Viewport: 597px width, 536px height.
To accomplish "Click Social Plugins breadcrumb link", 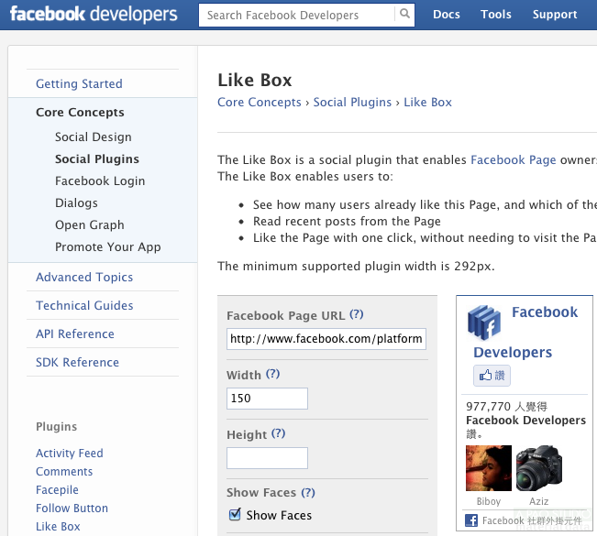I will point(352,102).
